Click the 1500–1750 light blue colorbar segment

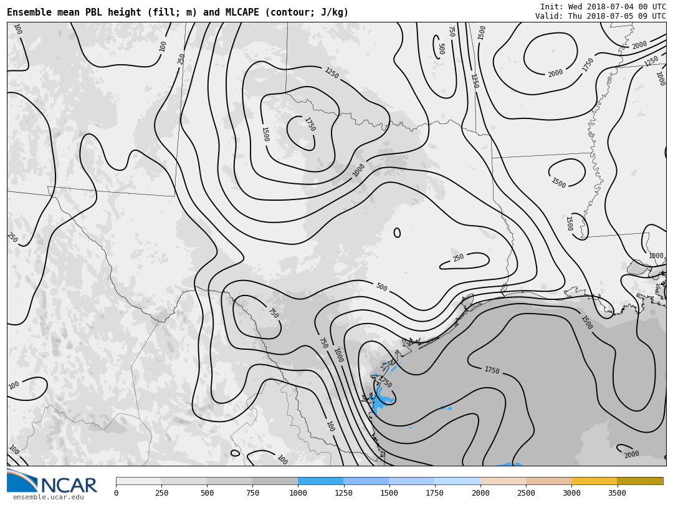[412, 481]
